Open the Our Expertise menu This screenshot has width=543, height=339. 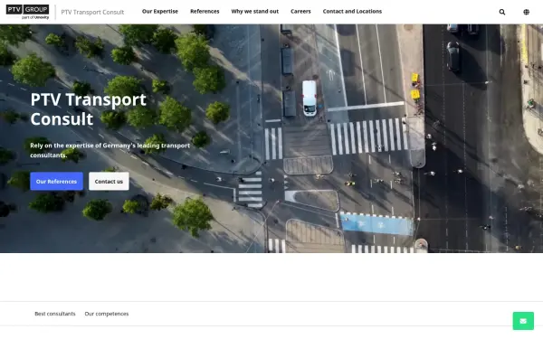160,12
